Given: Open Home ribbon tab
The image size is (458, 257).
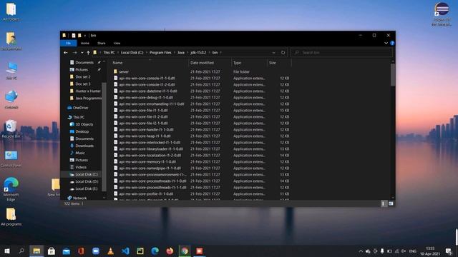Looking at the screenshot, I should [84, 43].
